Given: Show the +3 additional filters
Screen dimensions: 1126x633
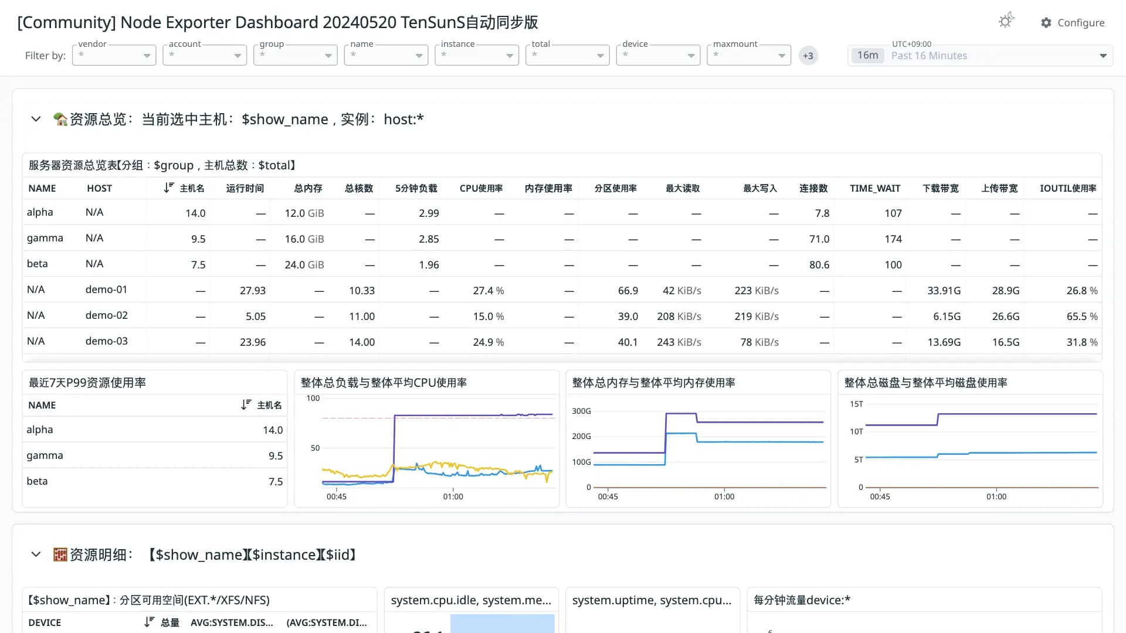Looking at the screenshot, I should [808, 56].
